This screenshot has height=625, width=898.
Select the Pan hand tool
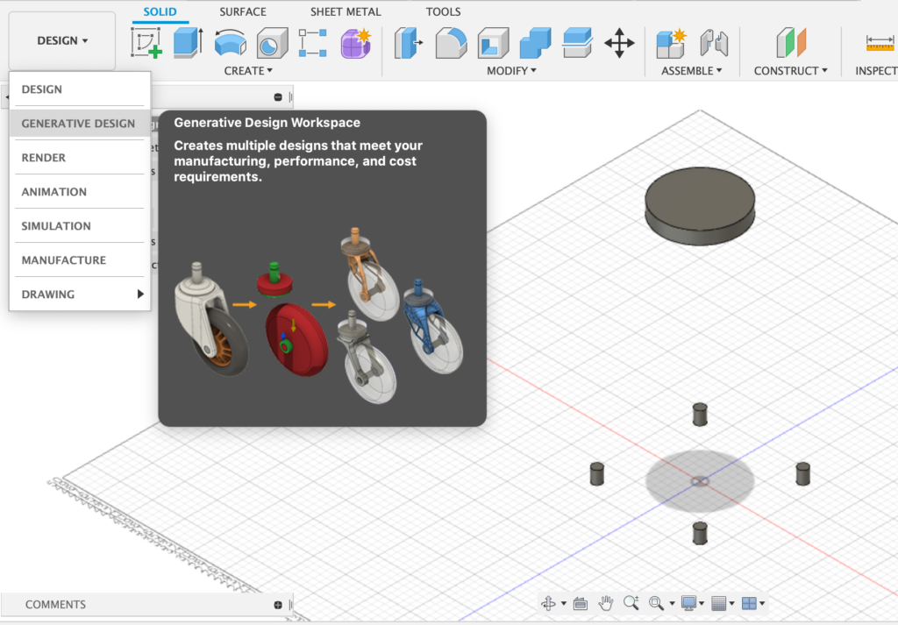click(605, 603)
